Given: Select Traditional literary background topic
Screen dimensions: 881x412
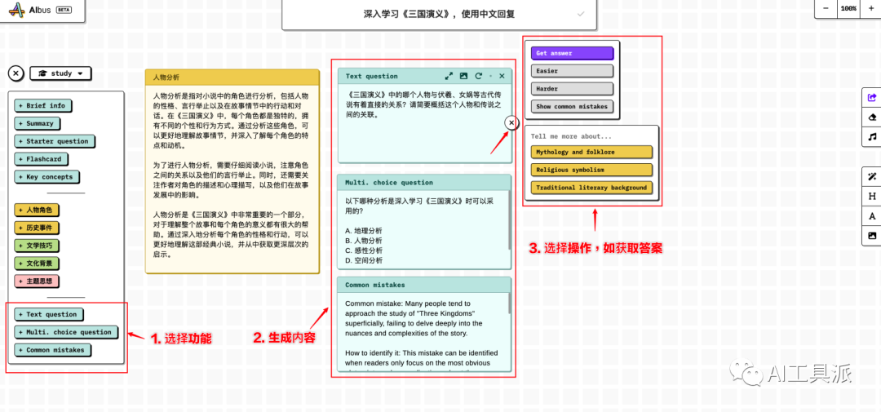Looking at the screenshot, I should point(591,187).
